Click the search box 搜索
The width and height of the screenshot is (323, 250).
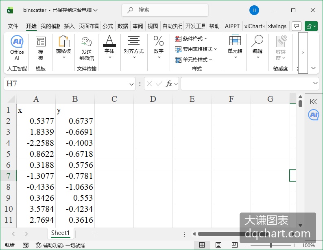[165, 10]
